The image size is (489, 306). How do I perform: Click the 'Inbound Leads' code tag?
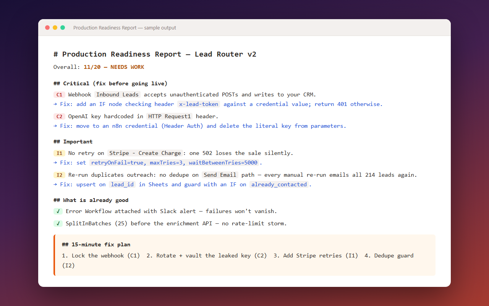tap(118, 94)
